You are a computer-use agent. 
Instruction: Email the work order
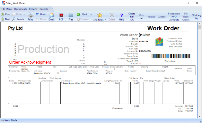tap(51, 17)
